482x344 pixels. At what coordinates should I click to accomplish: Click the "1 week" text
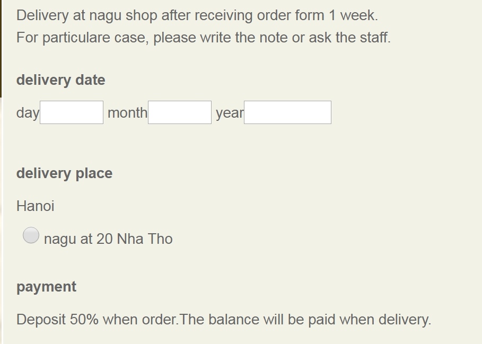pos(353,15)
